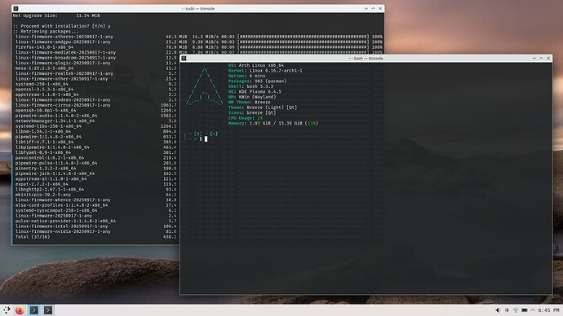
Task: Click the linux-firmware-mediatek-20250917-1-any package name
Action: 66,52
